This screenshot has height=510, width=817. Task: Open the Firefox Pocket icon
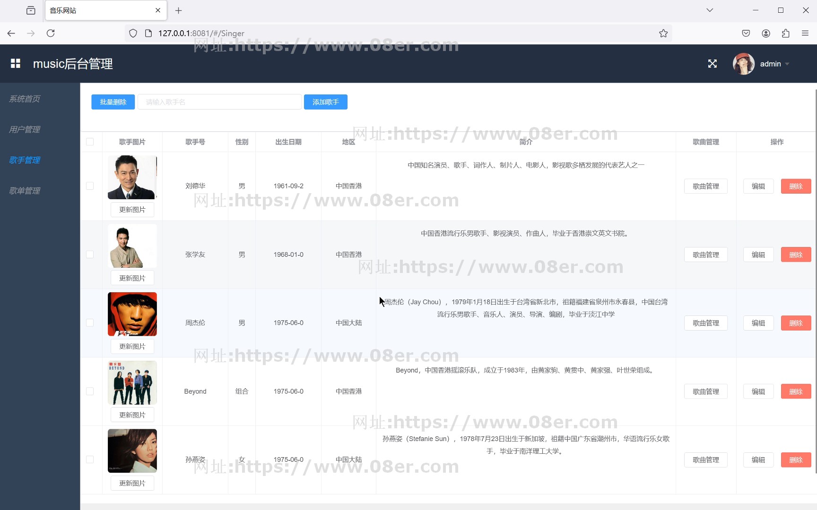(746, 33)
